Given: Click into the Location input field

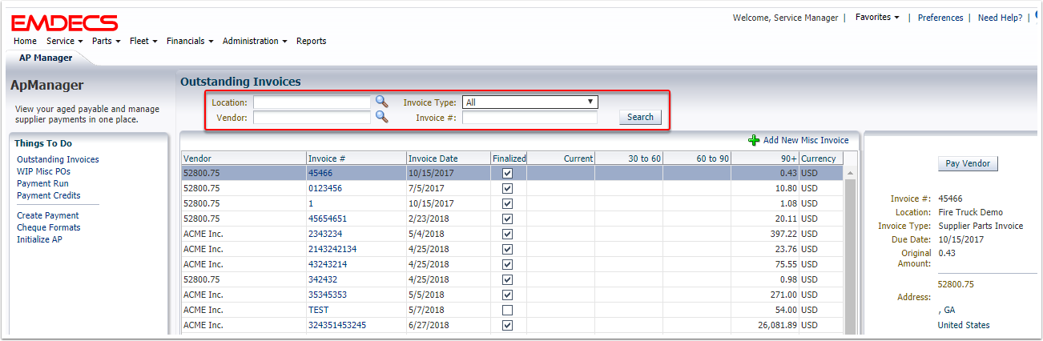Looking at the screenshot, I should click(312, 102).
